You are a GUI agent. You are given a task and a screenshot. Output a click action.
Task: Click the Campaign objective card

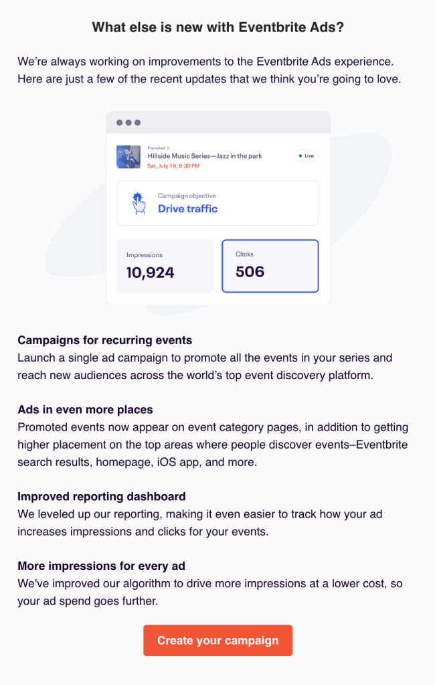coord(217,203)
